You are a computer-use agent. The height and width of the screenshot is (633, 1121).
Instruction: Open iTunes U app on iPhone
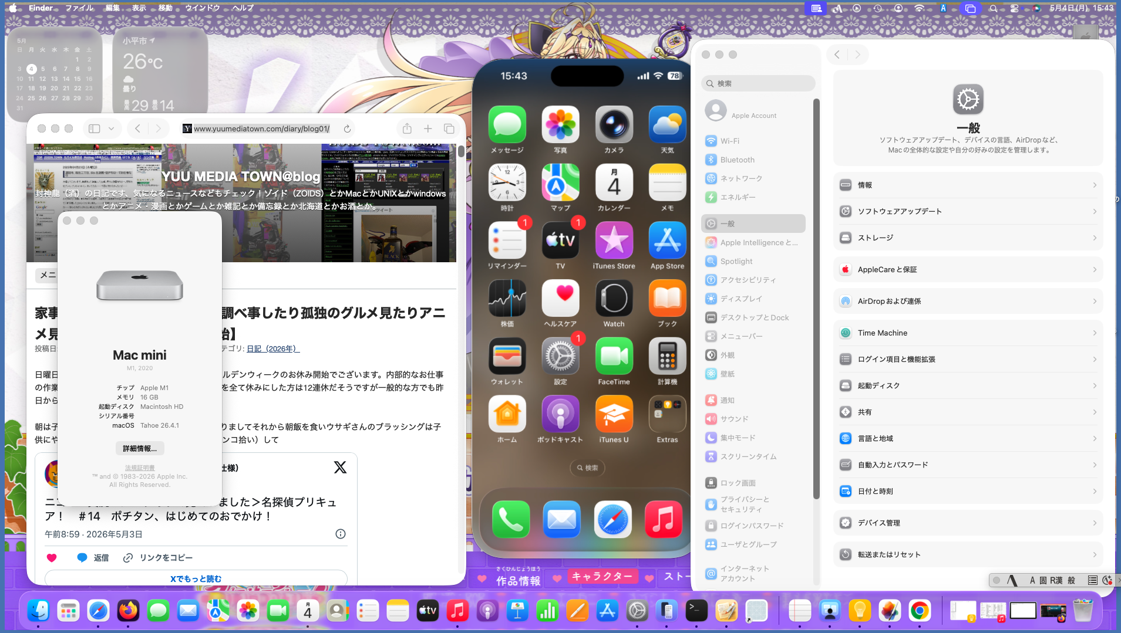(x=614, y=414)
